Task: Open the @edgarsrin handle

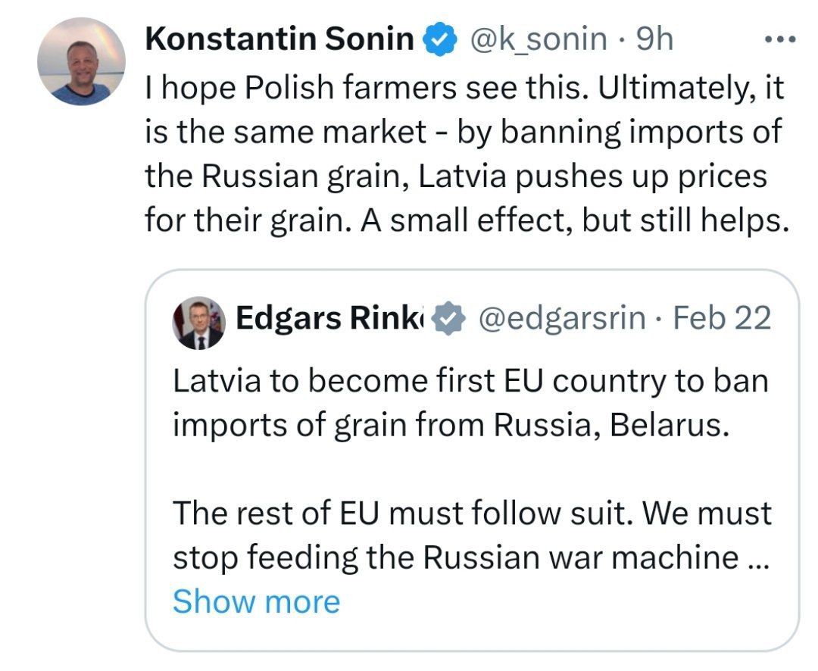Action: 562,319
